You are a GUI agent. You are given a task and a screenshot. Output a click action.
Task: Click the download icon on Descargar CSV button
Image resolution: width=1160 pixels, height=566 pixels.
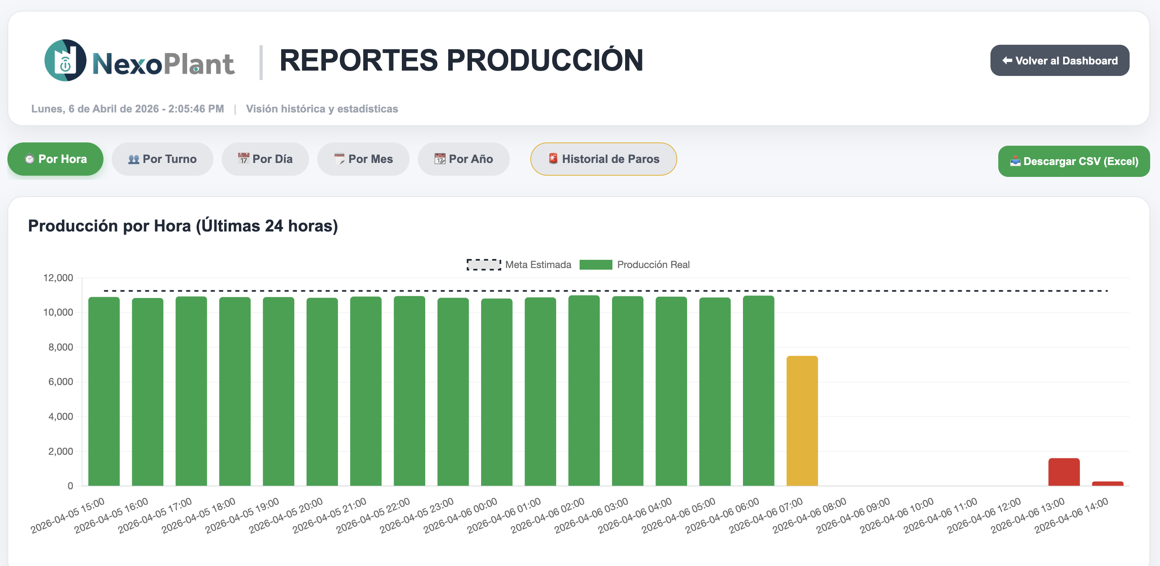click(1016, 161)
